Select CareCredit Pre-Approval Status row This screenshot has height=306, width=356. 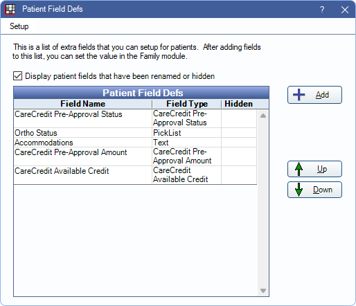(x=135, y=118)
